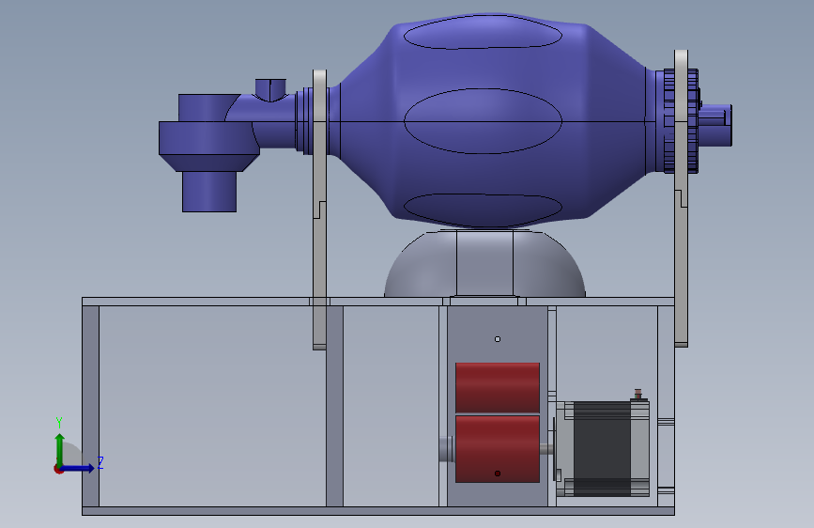
Task: Select the middle oval panel on the drum
Action: coord(483,120)
